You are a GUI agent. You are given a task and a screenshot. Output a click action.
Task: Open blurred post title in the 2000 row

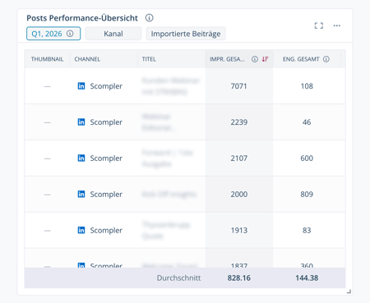click(x=169, y=195)
